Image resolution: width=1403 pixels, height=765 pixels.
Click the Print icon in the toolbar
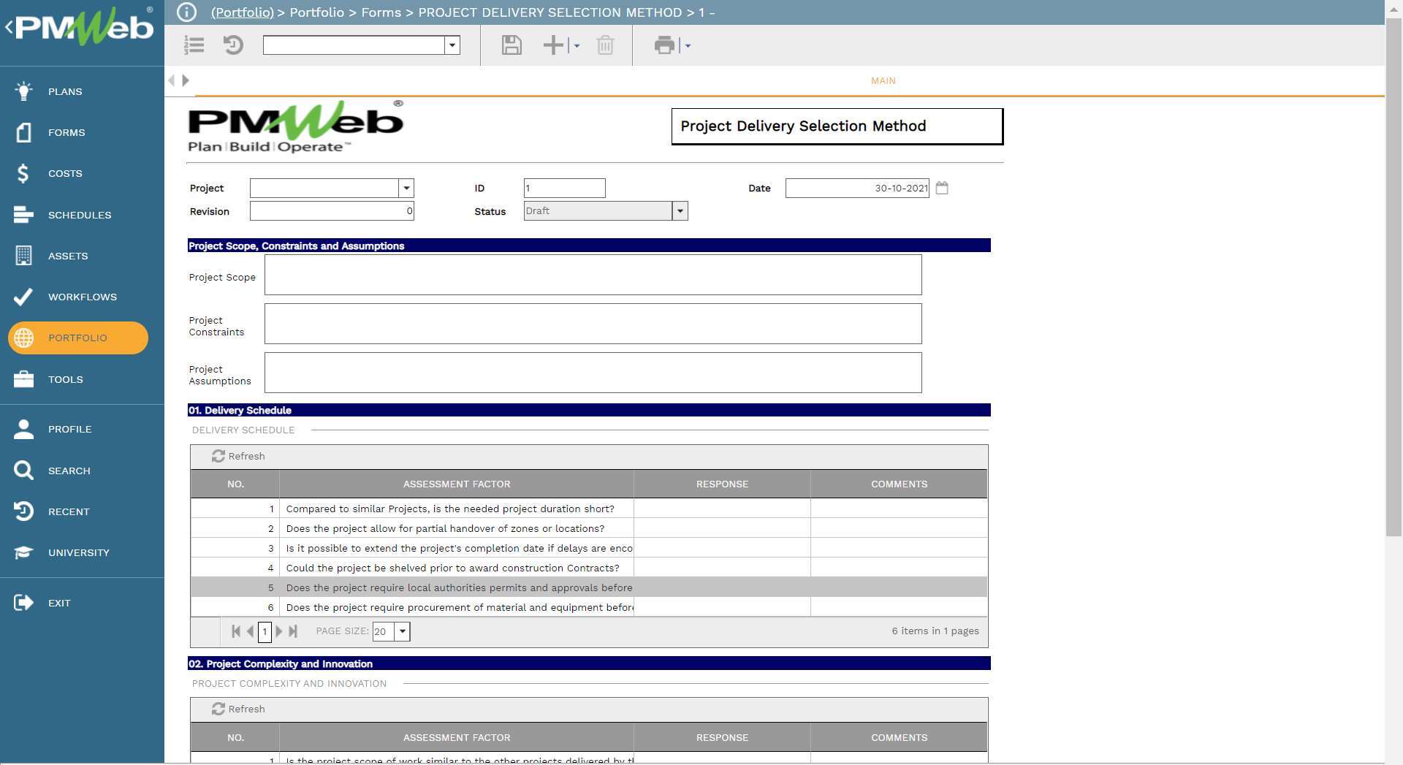[664, 45]
